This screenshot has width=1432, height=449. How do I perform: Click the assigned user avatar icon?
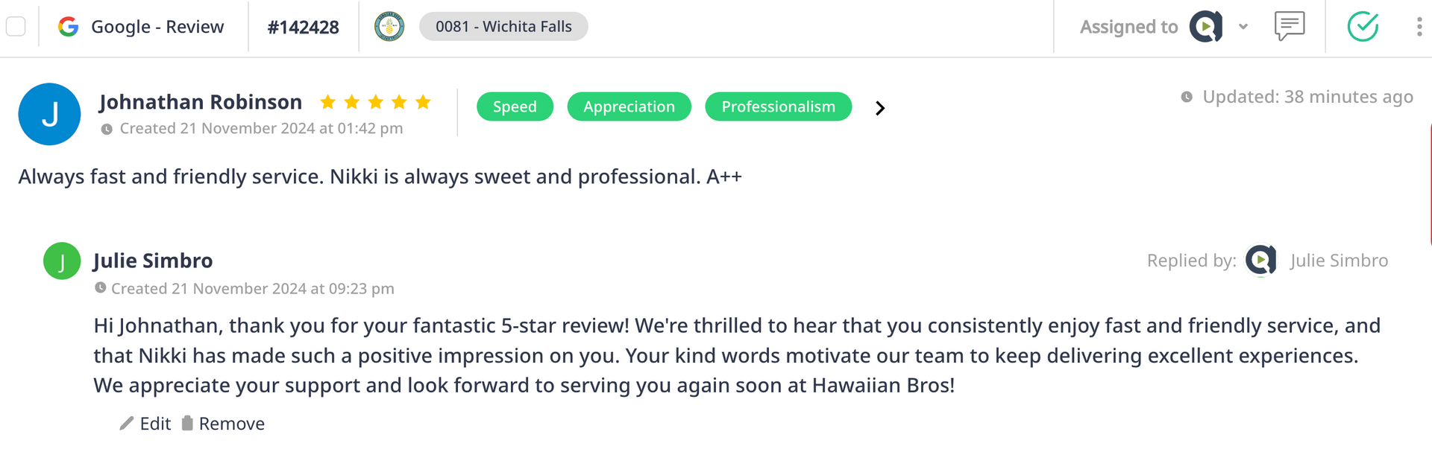pos(1206,27)
